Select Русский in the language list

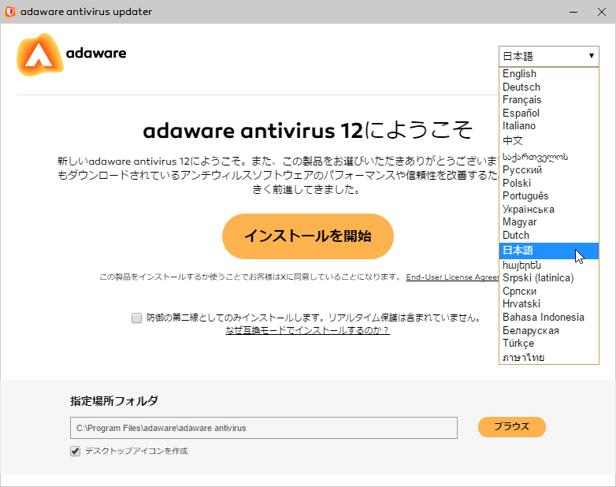[548, 169]
